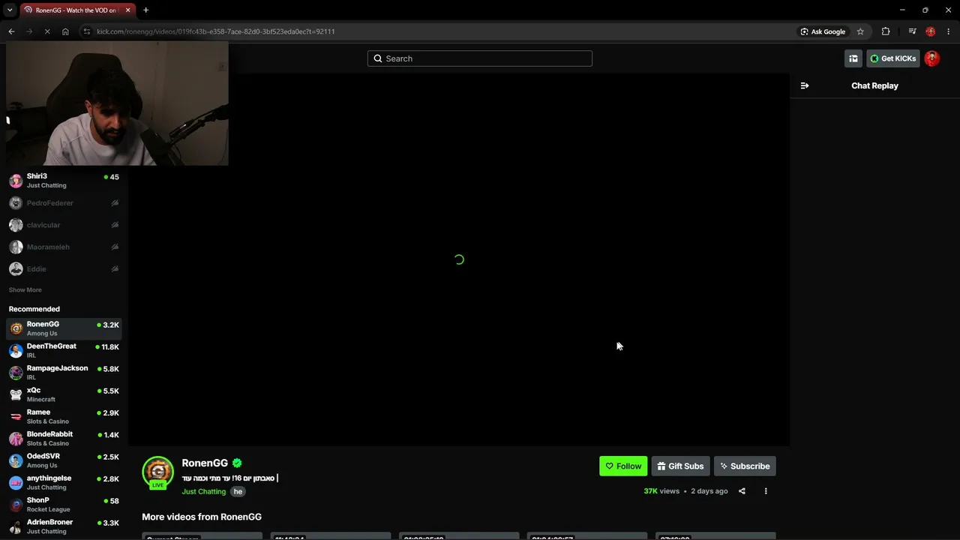This screenshot has height=540, width=960.
Task: Click the Get KICKs button
Action: click(892, 58)
